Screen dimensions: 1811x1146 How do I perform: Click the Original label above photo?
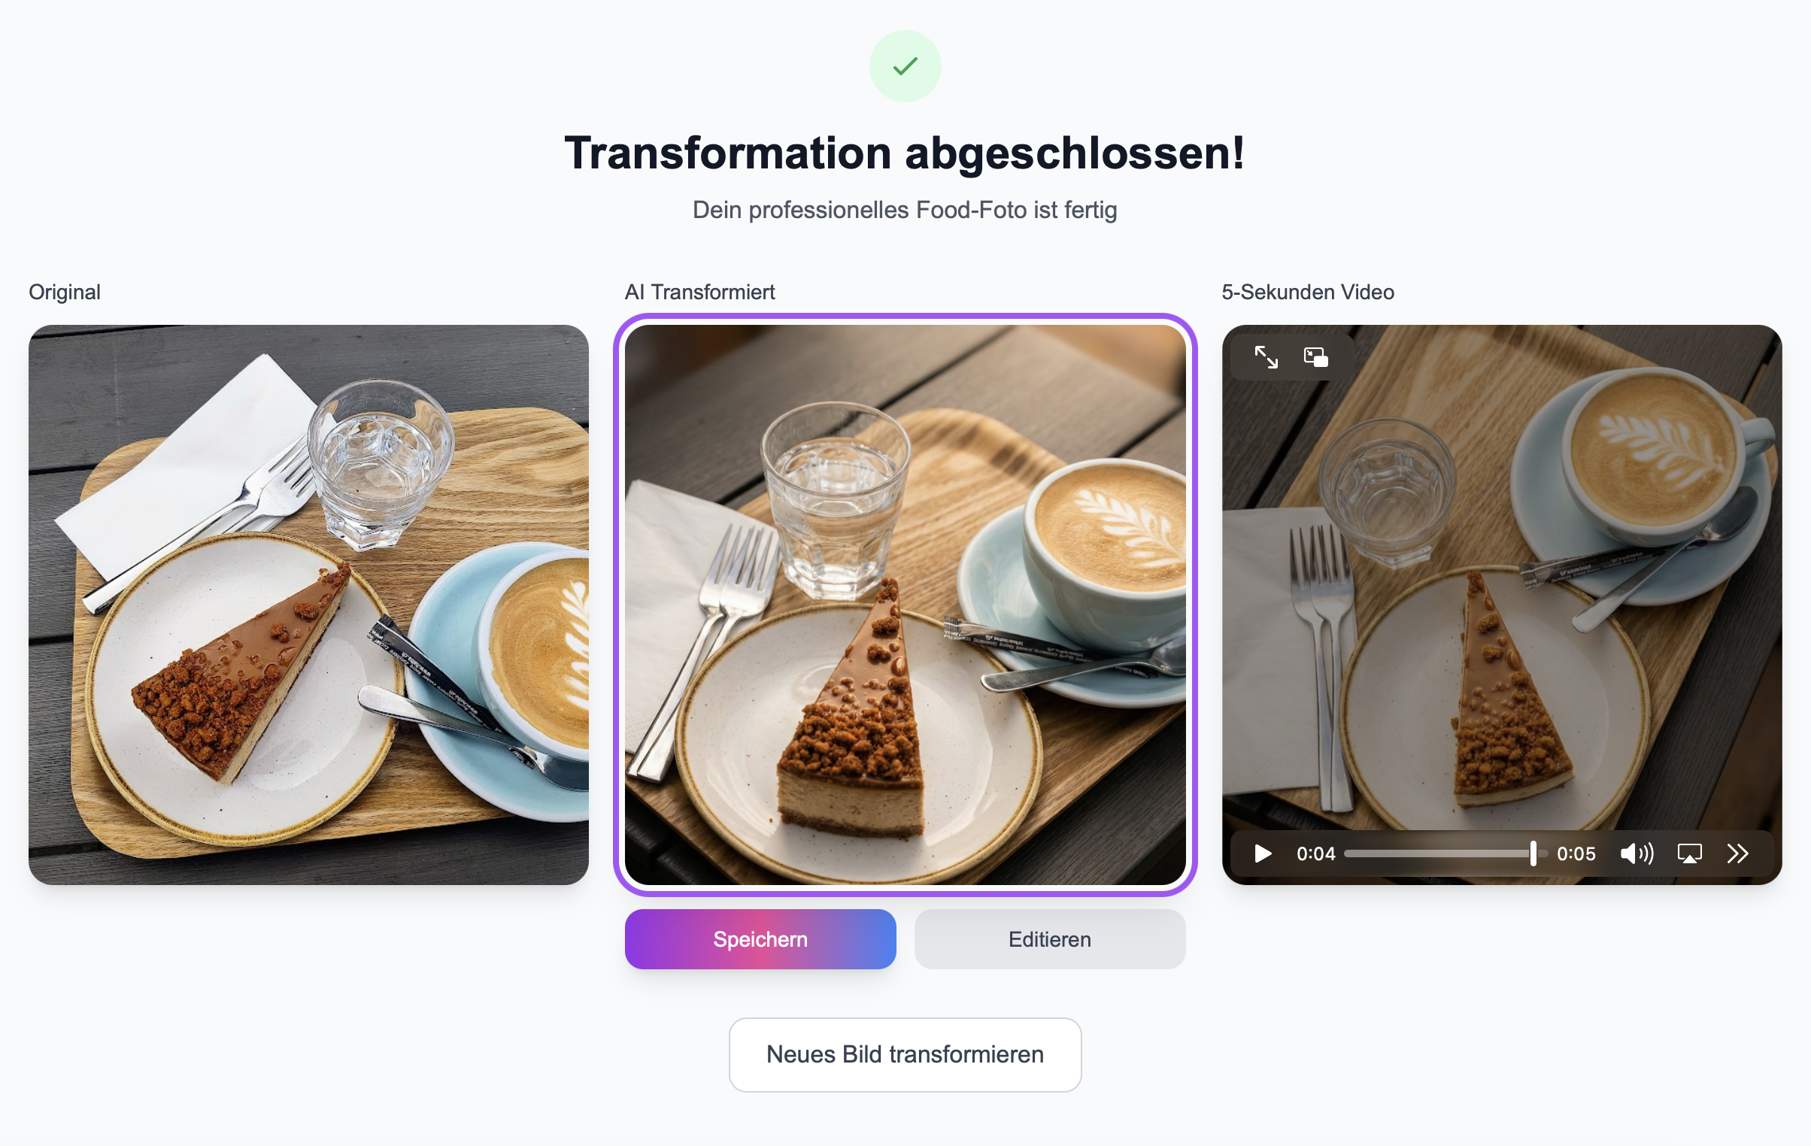(65, 292)
